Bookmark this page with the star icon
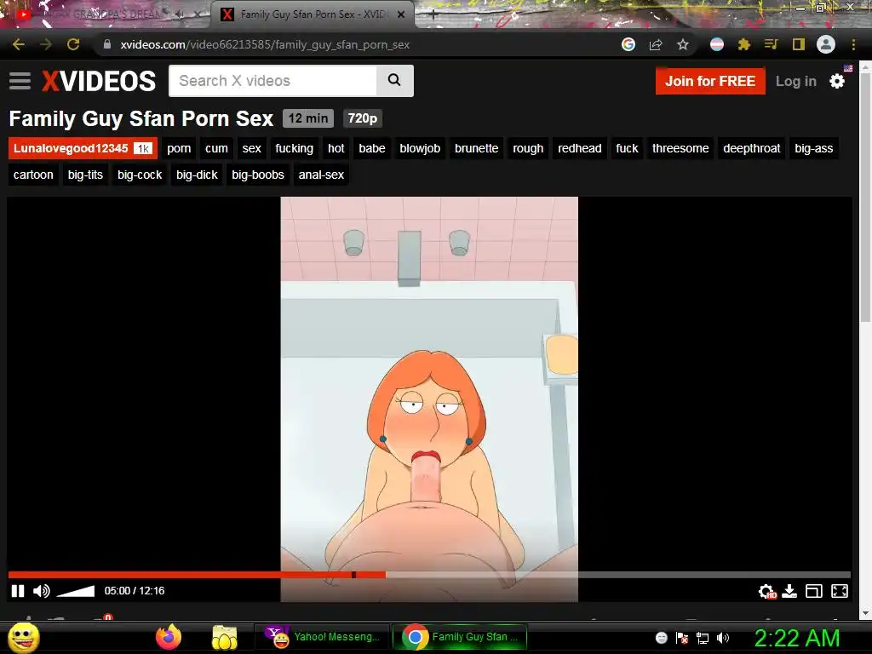This screenshot has width=872, height=654. (683, 44)
